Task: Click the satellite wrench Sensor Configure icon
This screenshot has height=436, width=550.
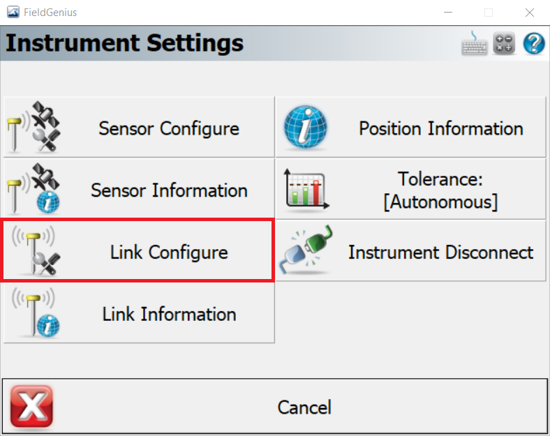Action: pos(34,127)
